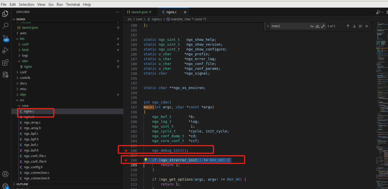The image size is (388, 189).
Task: Open the Accounts icon in activity bar
Action: click(5, 174)
